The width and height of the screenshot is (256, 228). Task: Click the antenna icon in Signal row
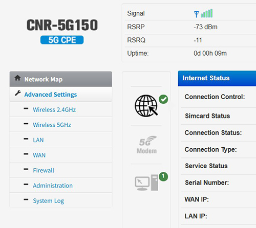point(197,14)
